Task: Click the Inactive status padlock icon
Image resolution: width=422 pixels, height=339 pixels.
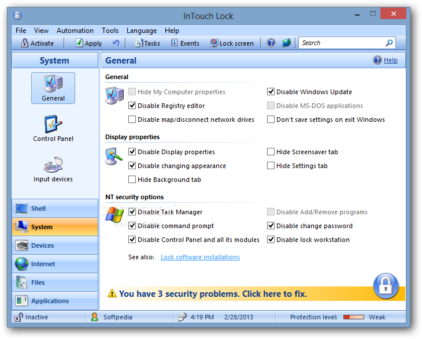Action: tap(18, 317)
